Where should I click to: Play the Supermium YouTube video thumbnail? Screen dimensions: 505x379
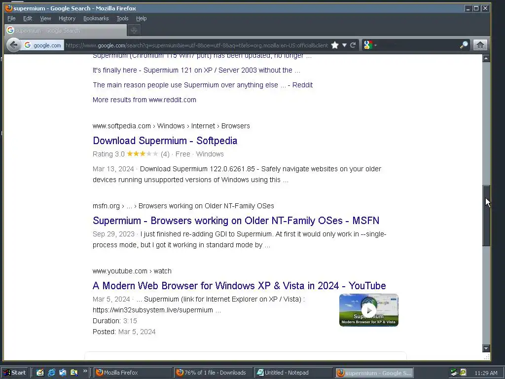tap(369, 310)
